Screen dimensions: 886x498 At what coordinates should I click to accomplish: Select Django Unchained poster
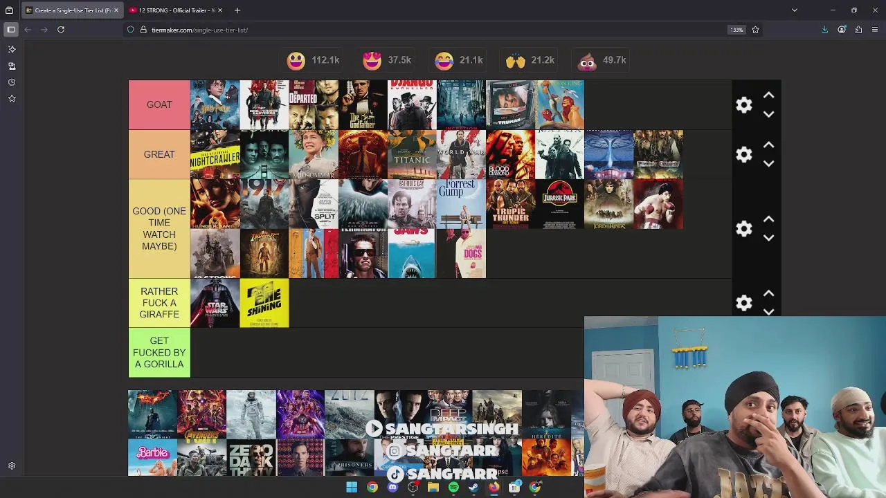tap(413, 104)
